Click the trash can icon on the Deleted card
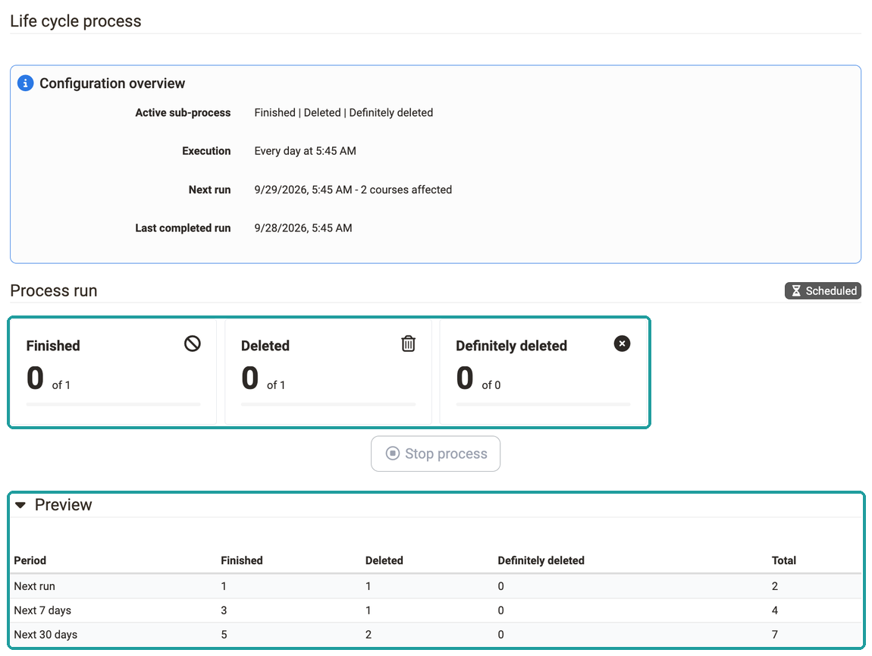This screenshot has width=872, height=656. 408,344
